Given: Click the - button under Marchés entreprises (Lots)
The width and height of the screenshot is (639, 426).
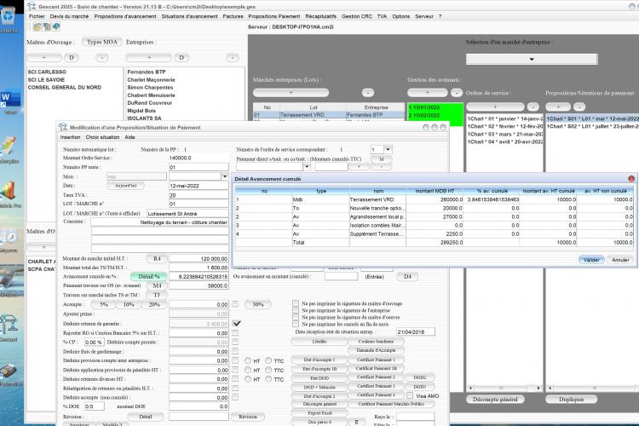Looking at the screenshot, I should click(367, 93).
